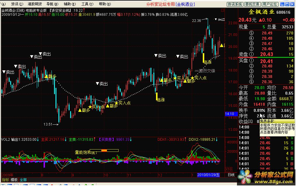The width and height of the screenshot is (296, 186).
Task: Open the 工具(V) menu
Action: tap(87, 4)
